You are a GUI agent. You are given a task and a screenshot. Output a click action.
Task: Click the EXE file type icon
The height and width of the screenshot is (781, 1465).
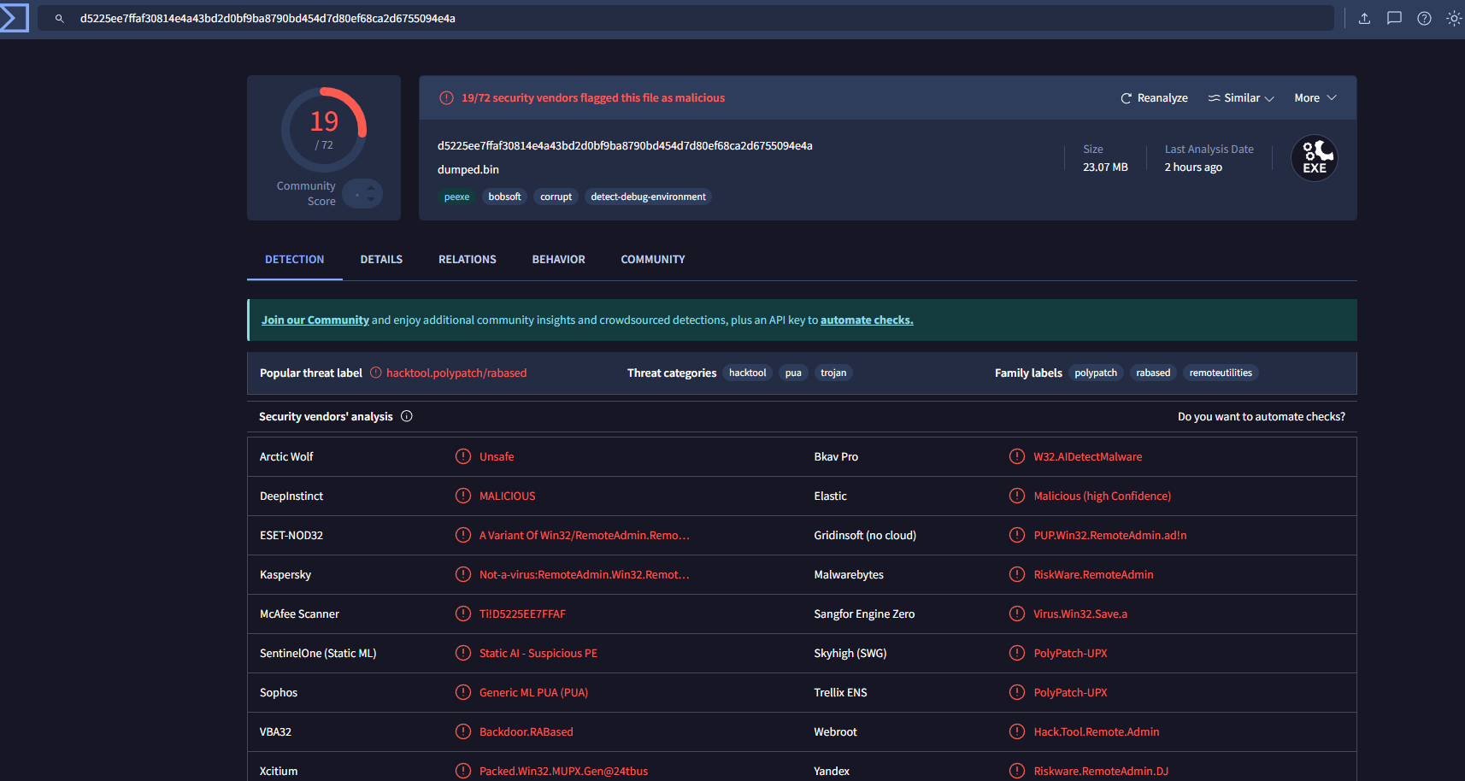(x=1315, y=158)
